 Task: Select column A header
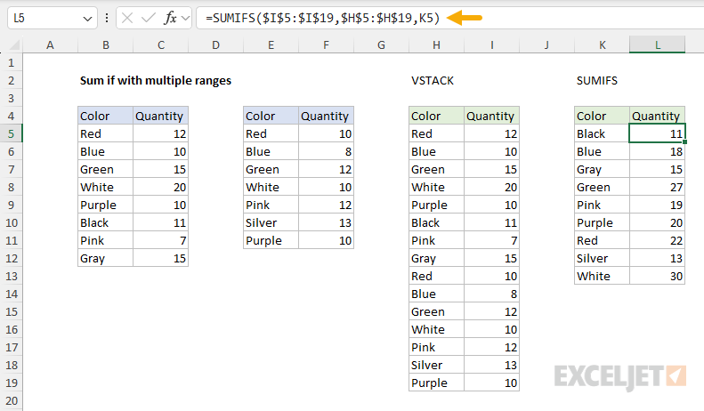point(50,44)
